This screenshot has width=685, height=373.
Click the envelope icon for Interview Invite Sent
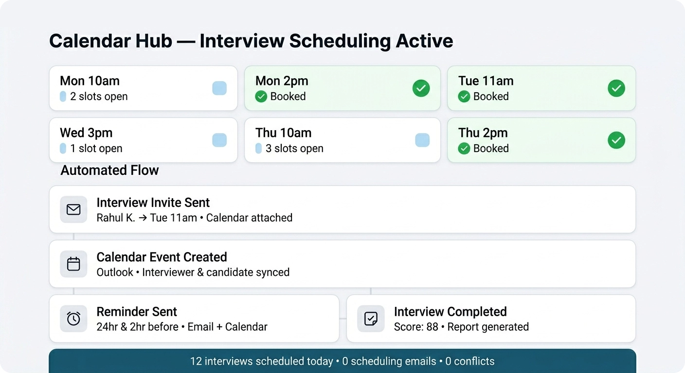click(73, 209)
